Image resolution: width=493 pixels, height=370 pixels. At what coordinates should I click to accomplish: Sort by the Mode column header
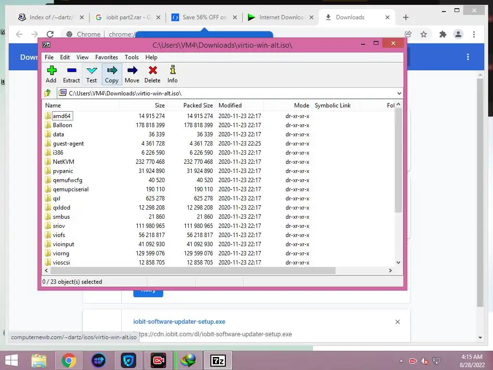288,106
